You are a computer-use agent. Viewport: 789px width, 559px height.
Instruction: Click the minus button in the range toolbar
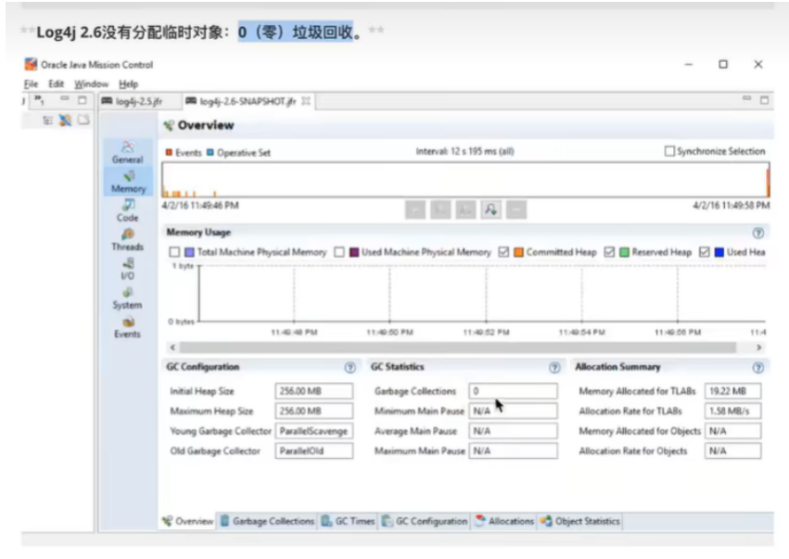pyautogui.click(x=516, y=210)
